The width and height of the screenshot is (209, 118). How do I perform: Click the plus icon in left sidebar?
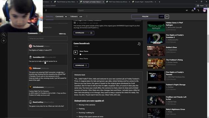pyautogui.click(x=4, y=41)
